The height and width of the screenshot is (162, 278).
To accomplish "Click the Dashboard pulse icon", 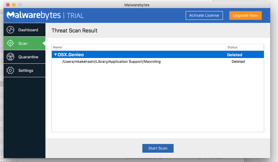I will [x=10, y=30].
